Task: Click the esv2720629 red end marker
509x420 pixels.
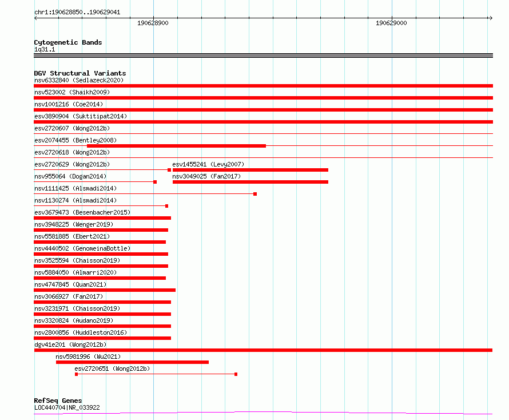Action: pyautogui.click(x=169, y=170)
